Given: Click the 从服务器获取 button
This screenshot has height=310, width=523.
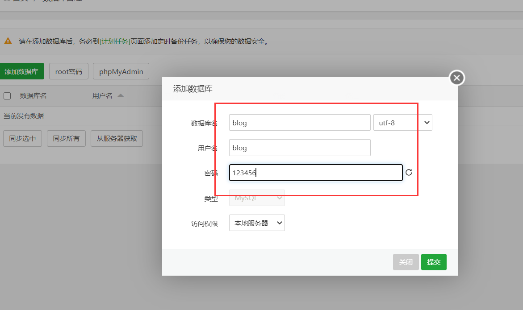Looking at the screenshot, I should [x=117, y=139].
